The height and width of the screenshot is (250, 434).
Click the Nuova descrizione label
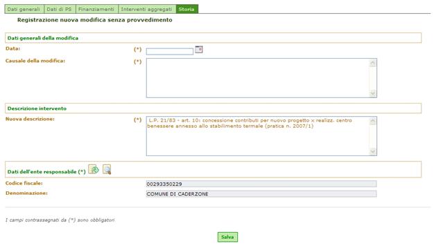30,119
